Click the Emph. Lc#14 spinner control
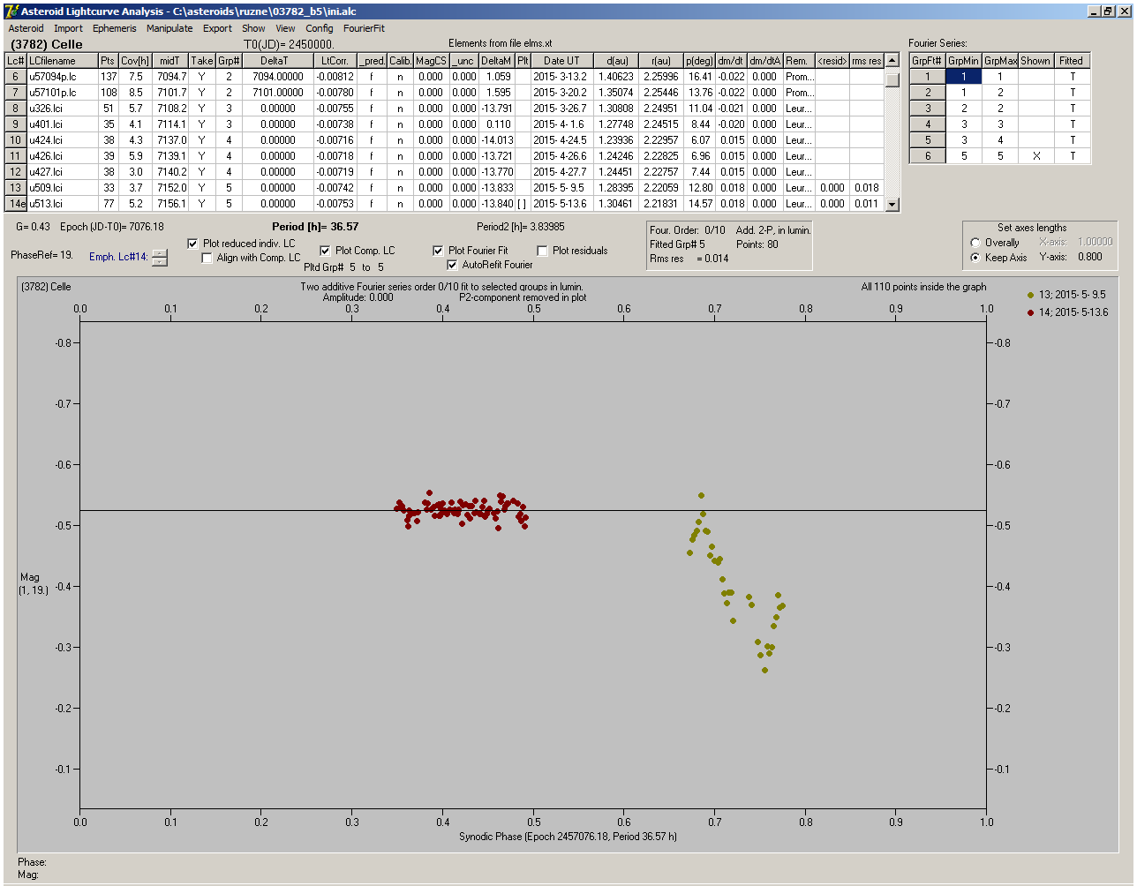 point(159,258)
